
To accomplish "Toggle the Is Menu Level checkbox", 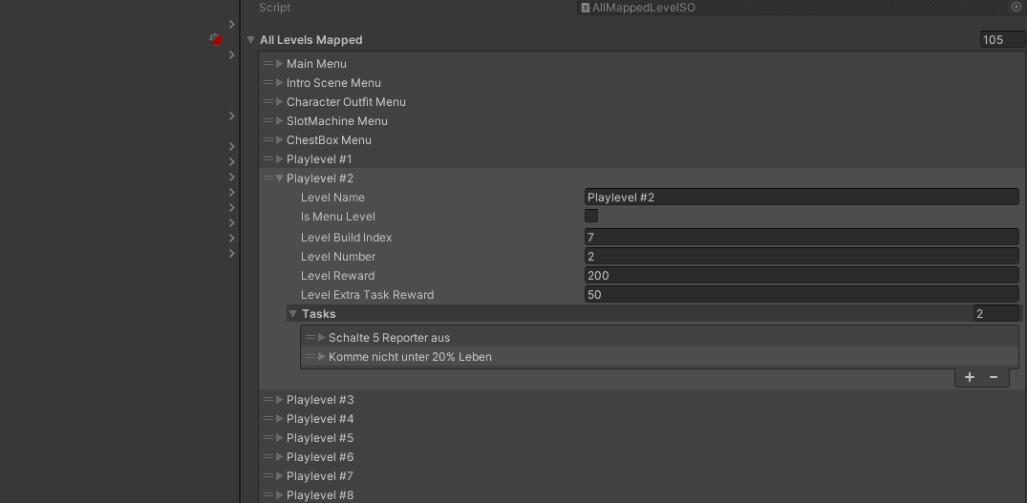I will 590,216.
